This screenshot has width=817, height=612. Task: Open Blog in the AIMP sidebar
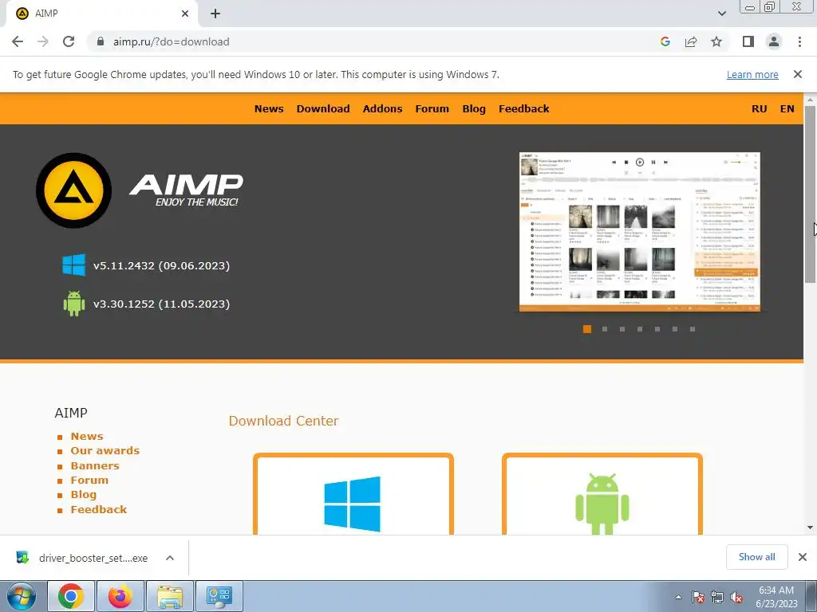[83, 494]
